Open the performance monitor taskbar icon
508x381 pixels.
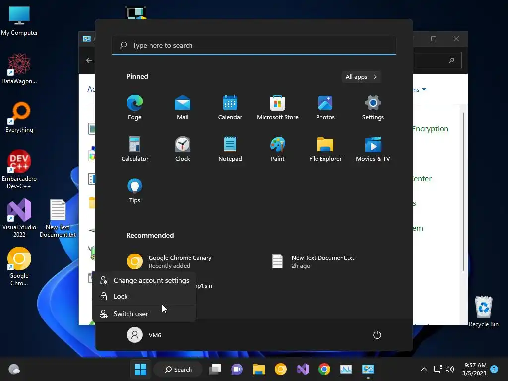click(346, 369)
